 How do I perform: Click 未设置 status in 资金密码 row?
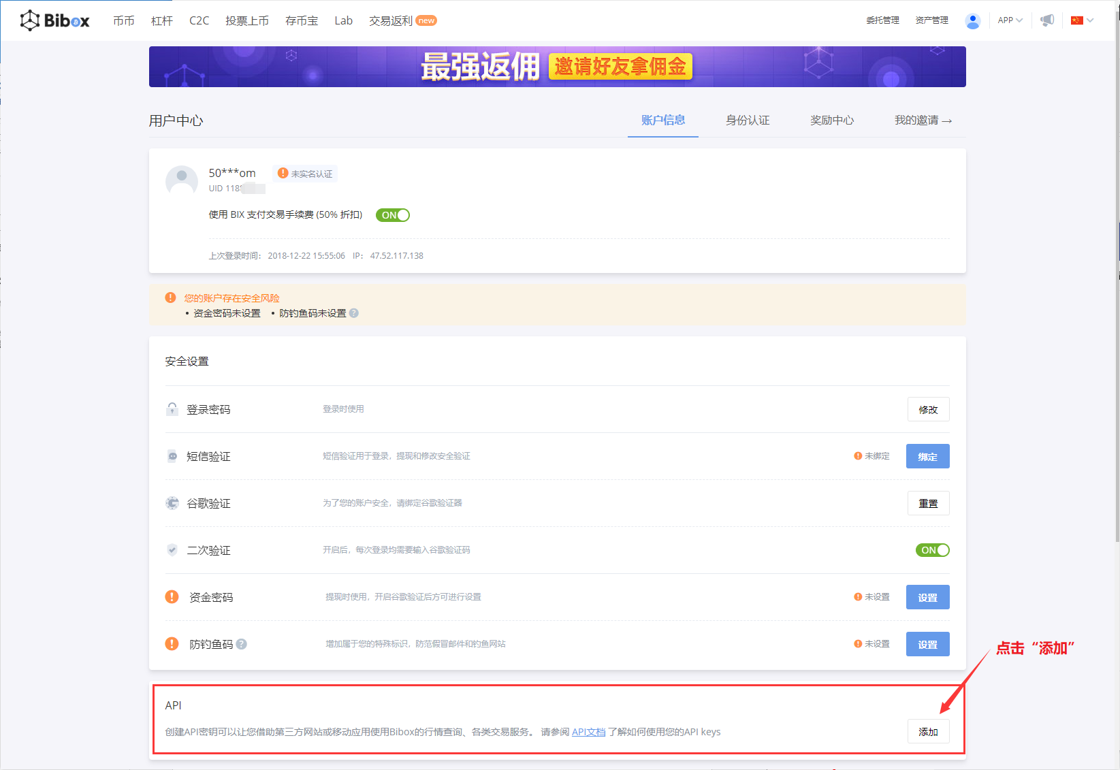coord(872,597)
